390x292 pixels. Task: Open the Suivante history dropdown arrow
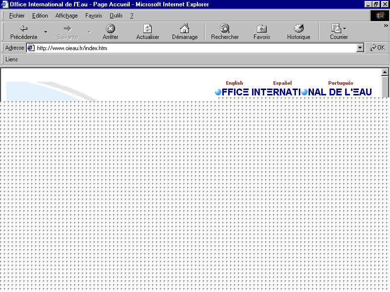89,32
